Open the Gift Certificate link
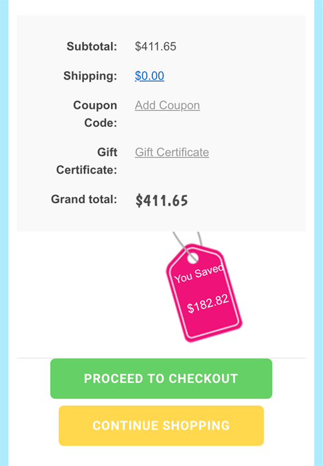The height and width of the screenshot is (466, 323). click(172, 152)
